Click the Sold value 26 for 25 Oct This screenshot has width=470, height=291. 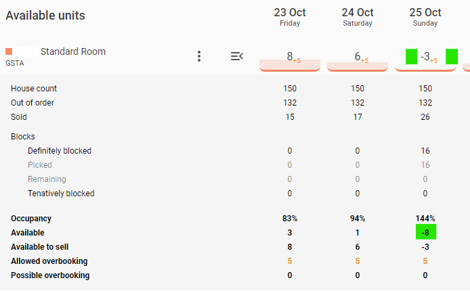425,117
